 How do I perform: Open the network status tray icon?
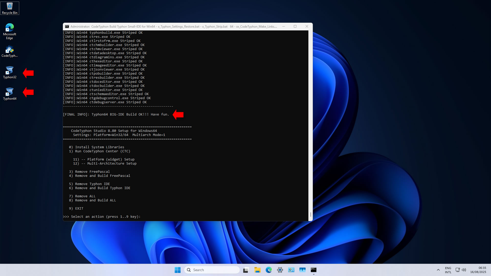point(457,270)
